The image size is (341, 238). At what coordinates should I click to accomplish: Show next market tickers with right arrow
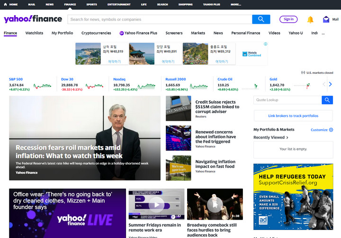point(331,84)
